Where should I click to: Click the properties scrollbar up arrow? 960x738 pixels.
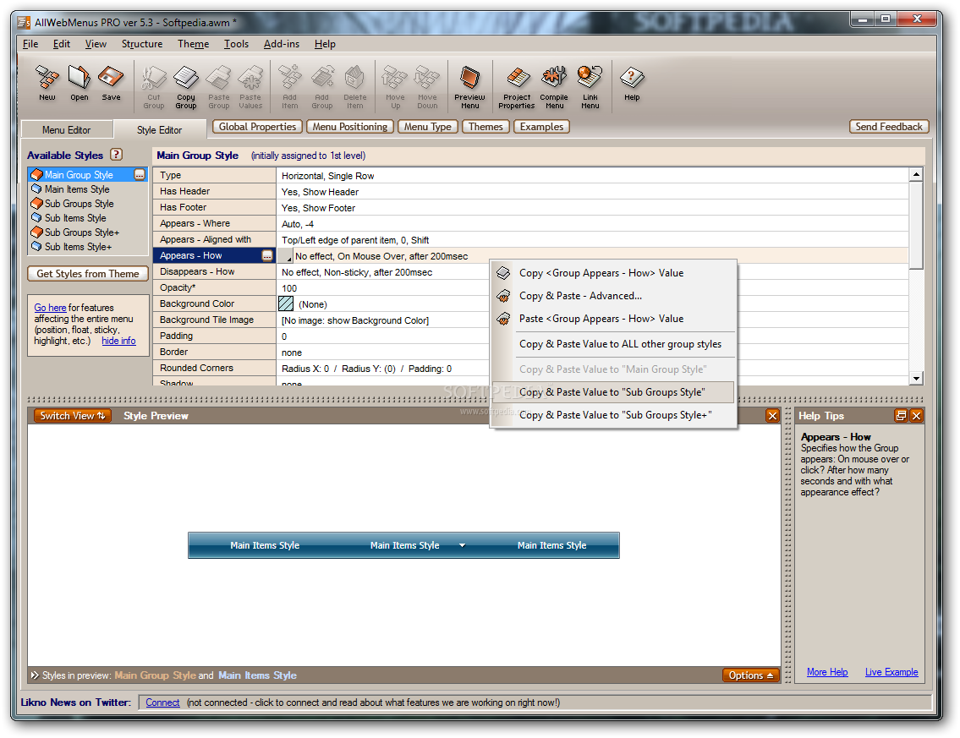[916, 174]
